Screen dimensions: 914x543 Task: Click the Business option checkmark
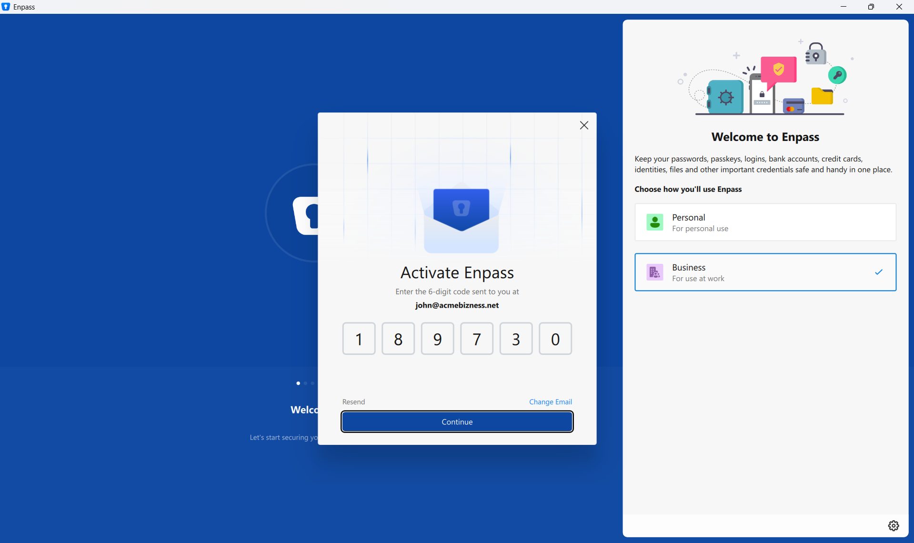(x=879, y=272)
